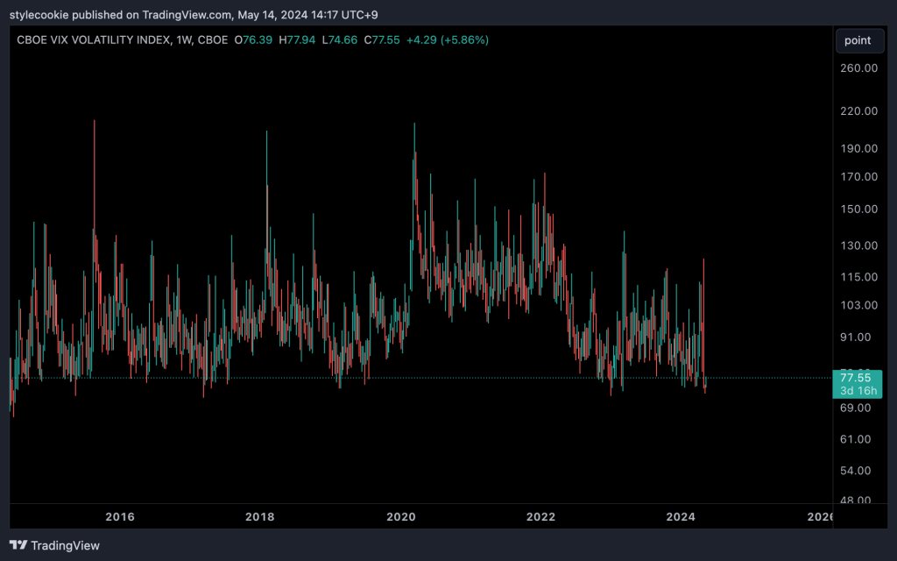
Task: Click the 3d 16h bar countdown label
Action: [x=856, y=391]
